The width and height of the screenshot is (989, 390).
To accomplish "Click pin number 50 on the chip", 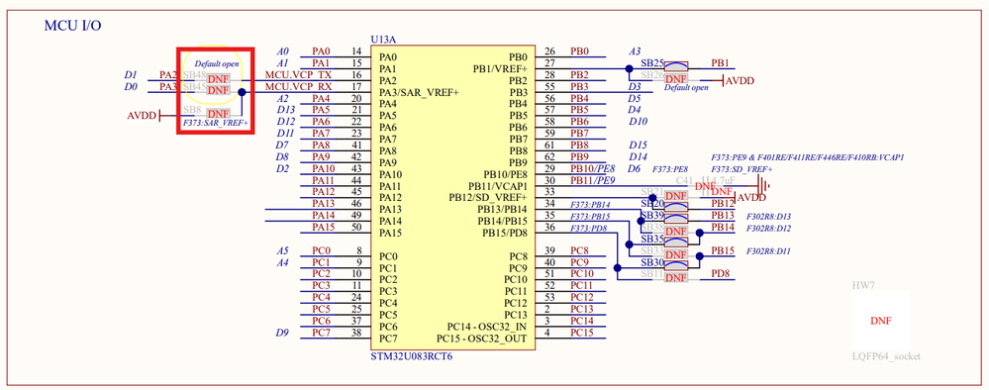I will pos(356,228).
